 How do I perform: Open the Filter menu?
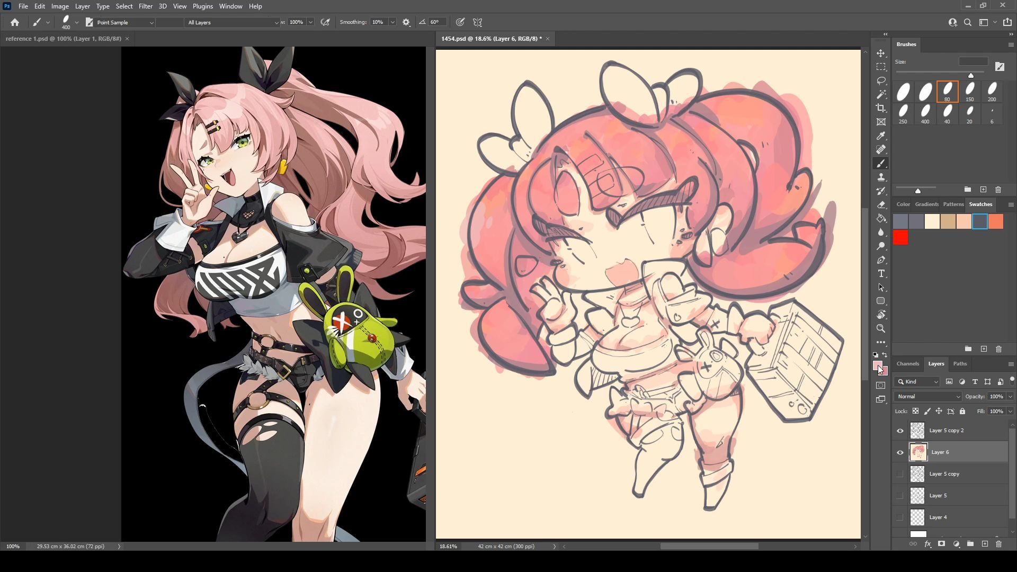click(x=146, y=6)
